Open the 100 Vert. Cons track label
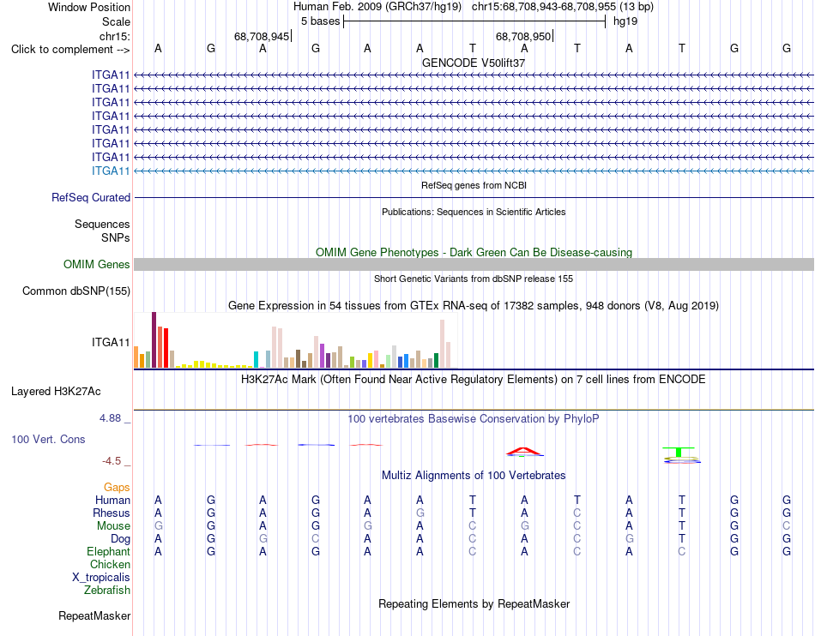 tap(48, 439)
